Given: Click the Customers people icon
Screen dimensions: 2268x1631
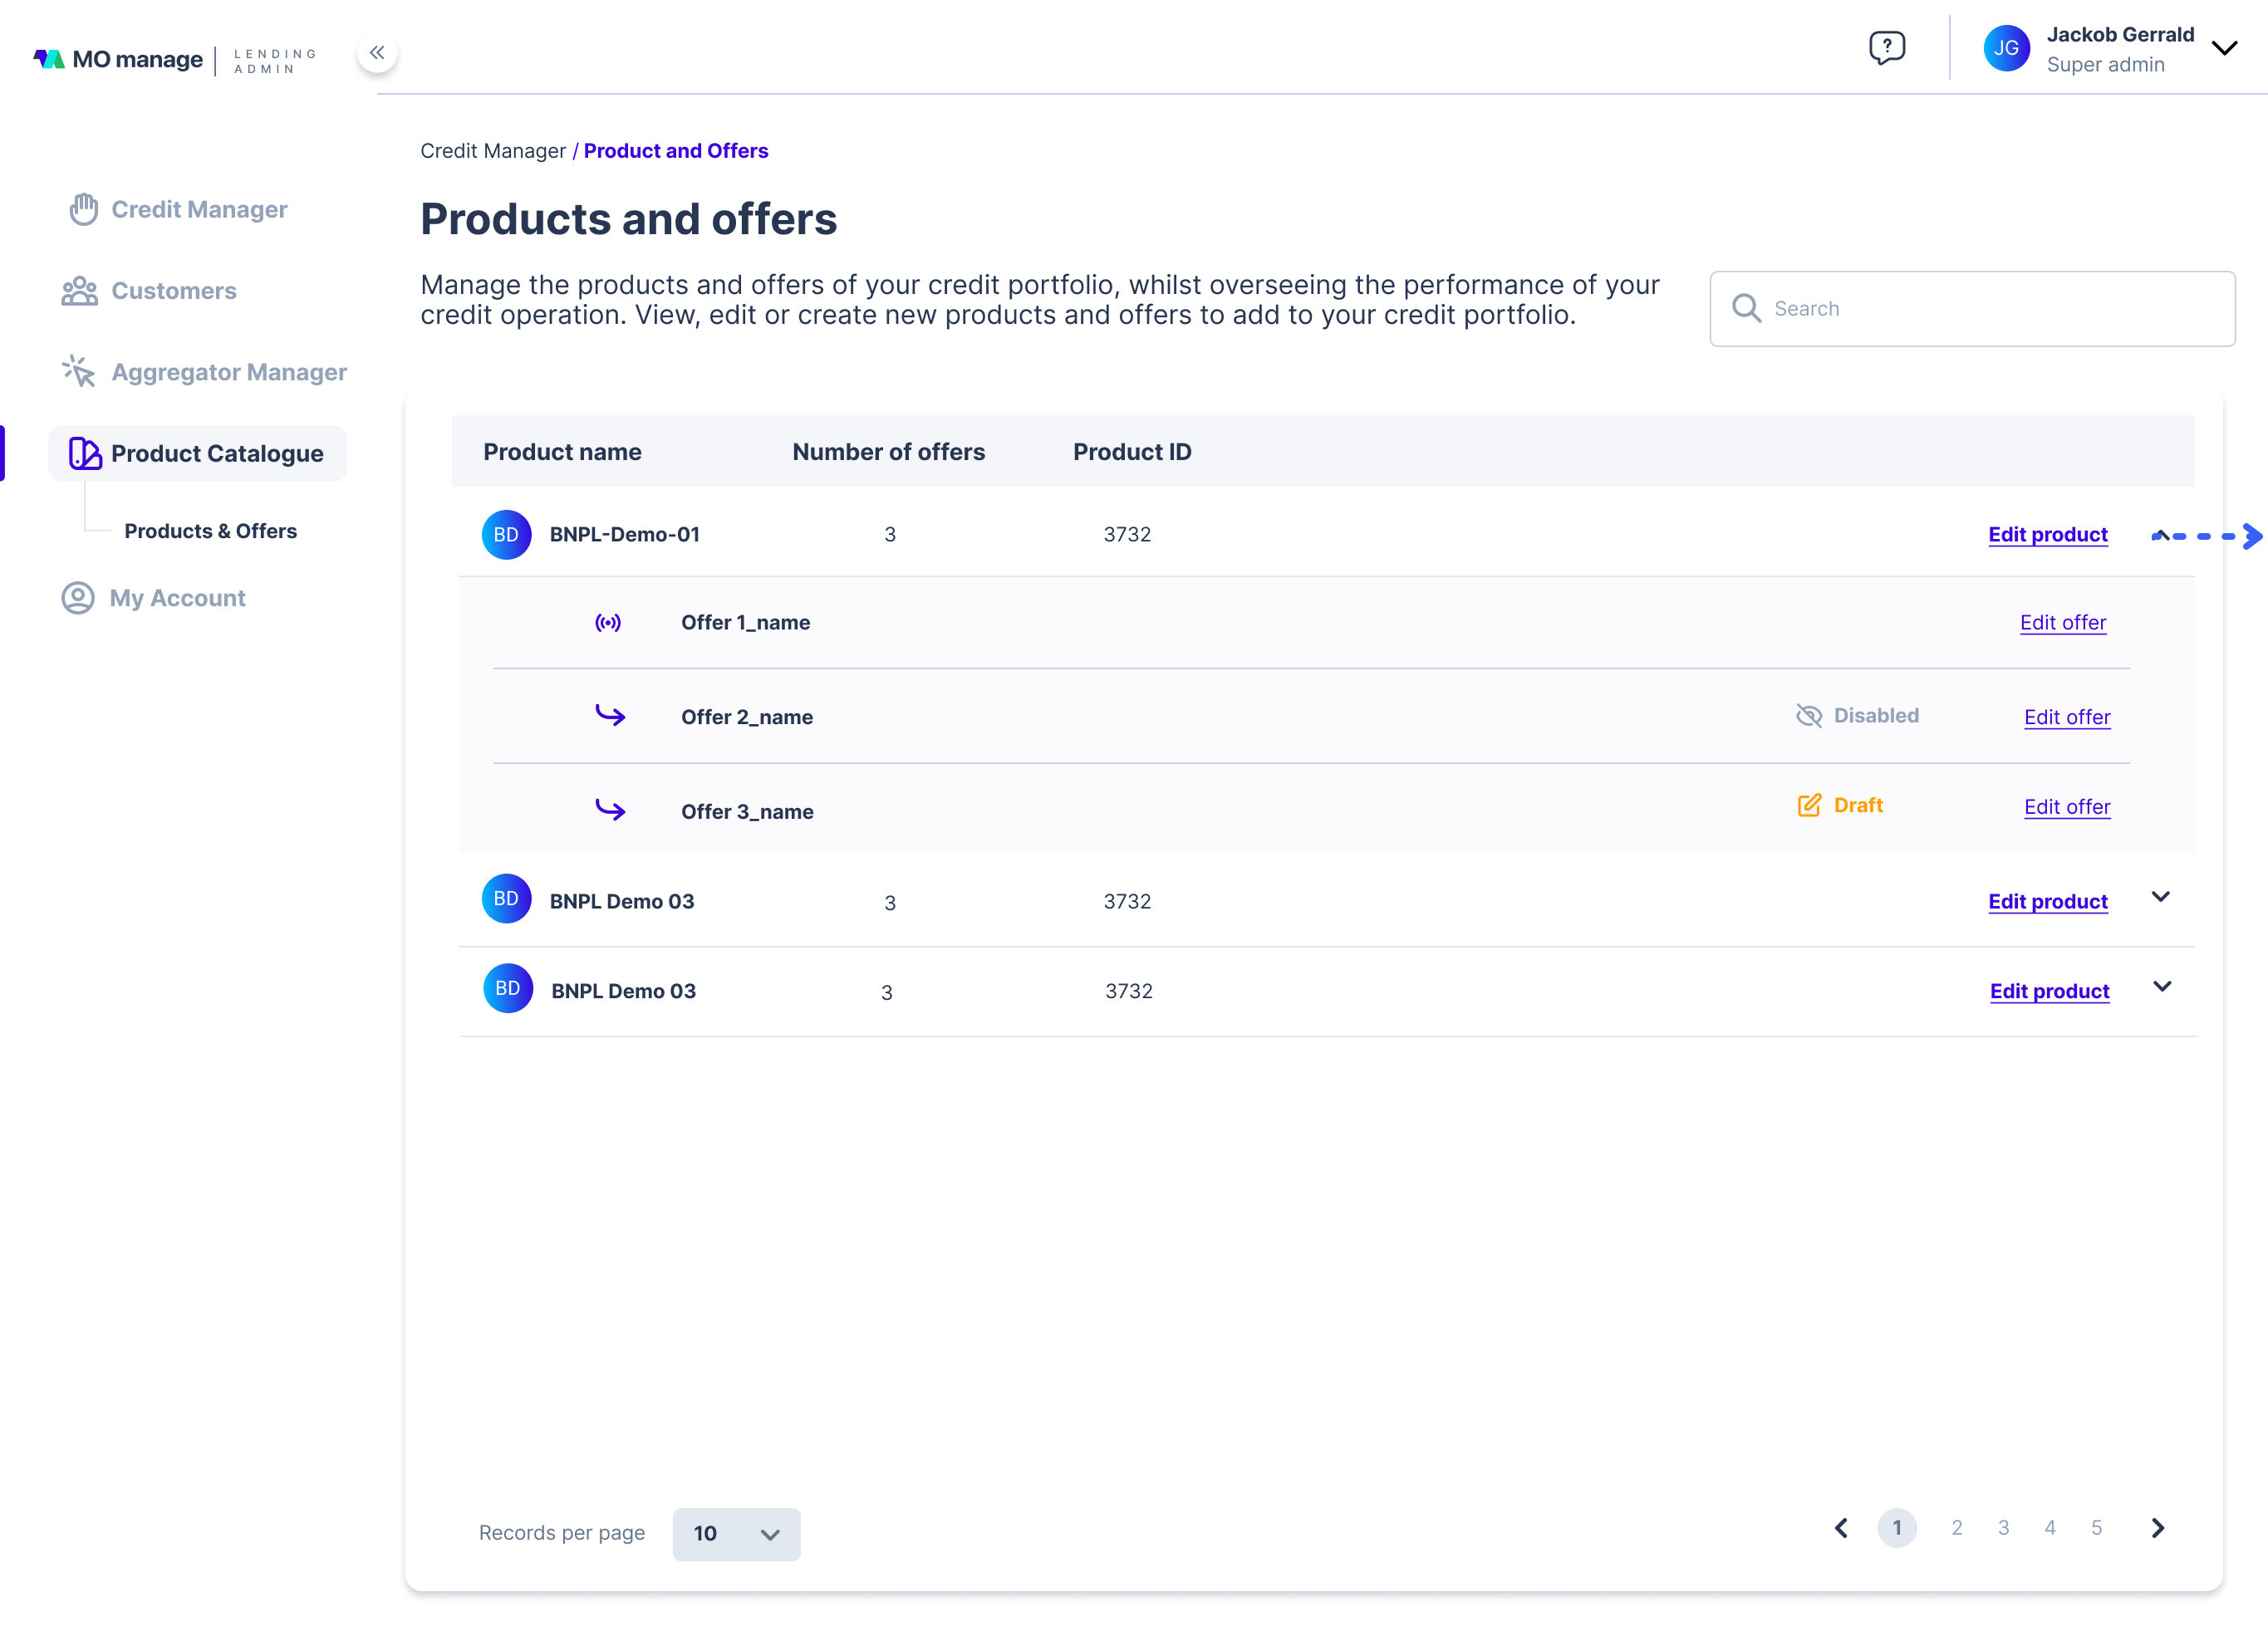Looking at the screenshot, I should point(79,291).
